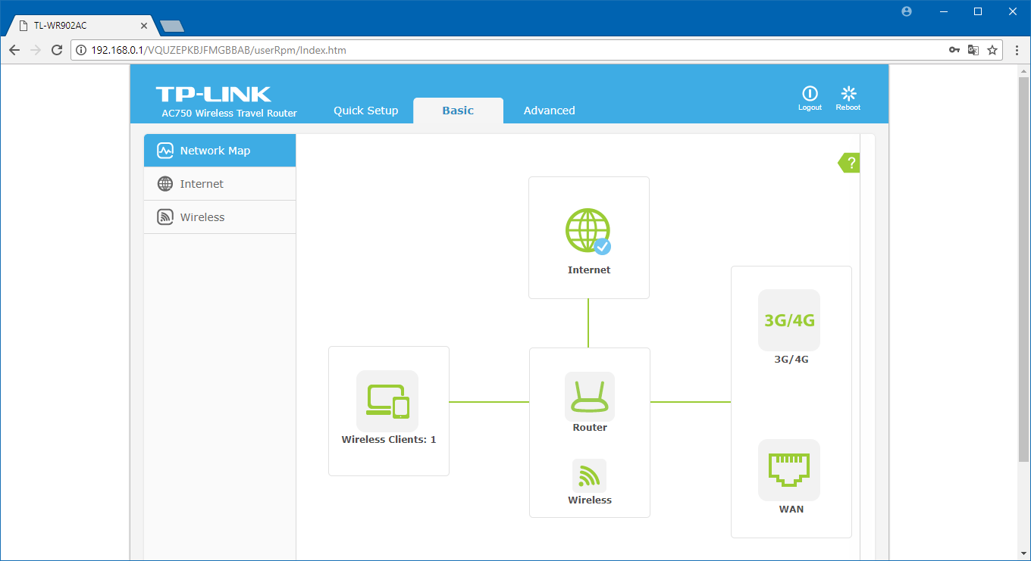The width and height of the screenshot is (1031, 561).
Task: Bookmark this page with the star icon
Action: click(x=992, y=50)
